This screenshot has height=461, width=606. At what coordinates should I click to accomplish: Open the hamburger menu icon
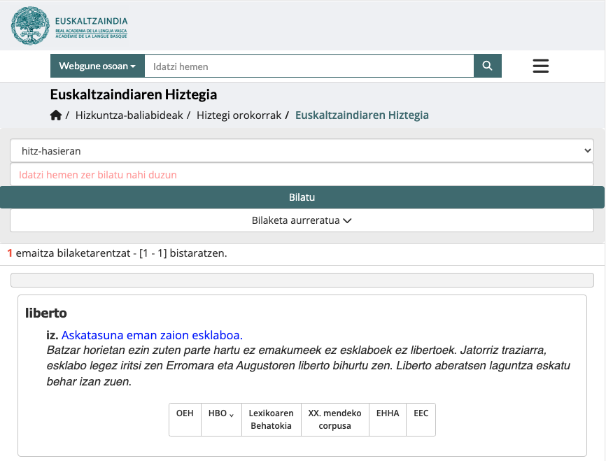(x=540, y=66)
